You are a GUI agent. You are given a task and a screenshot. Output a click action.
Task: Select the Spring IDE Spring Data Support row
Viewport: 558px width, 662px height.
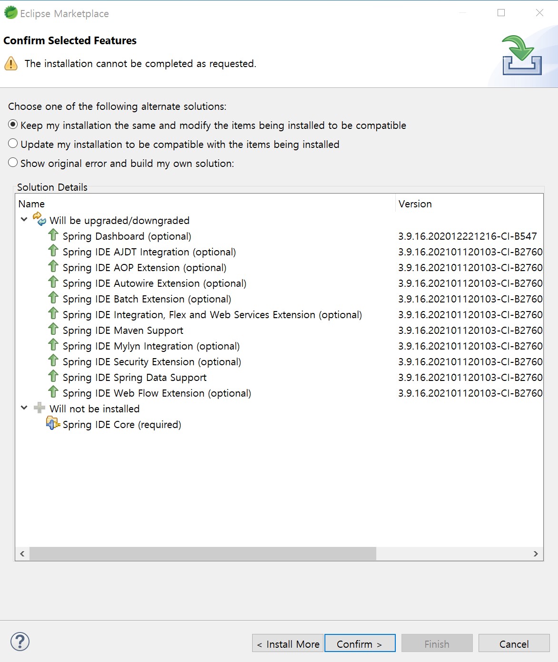[135, 378]
